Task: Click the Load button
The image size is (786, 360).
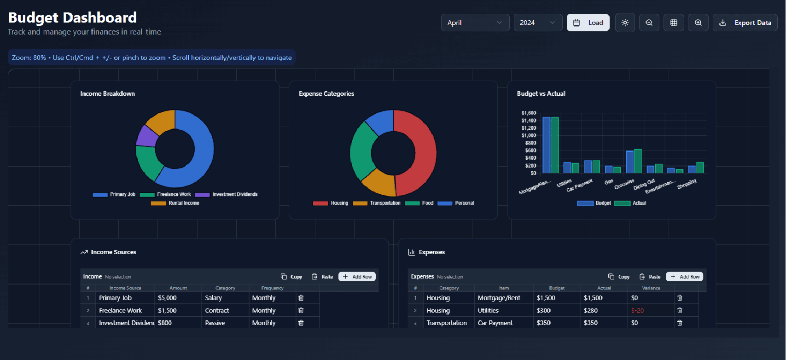Action: pyautogui.click(x=588, y=23)
